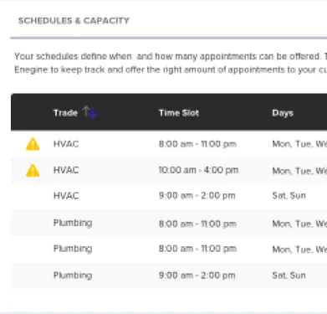Click HVAC's 8:00 am - 11:00 pm time slot

coord(197,144)
